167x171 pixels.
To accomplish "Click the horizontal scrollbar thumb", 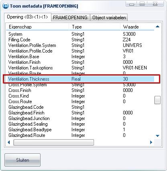I will click(54, 142).
